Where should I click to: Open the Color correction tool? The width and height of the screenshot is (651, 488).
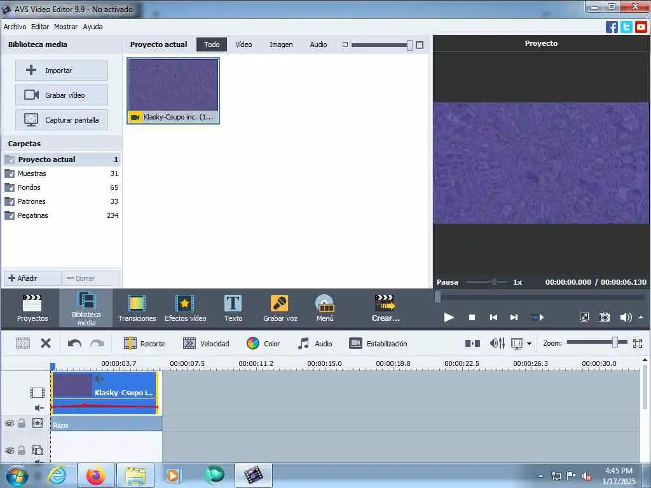263,344
